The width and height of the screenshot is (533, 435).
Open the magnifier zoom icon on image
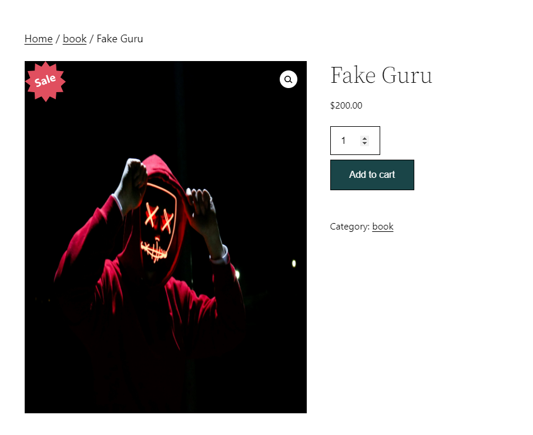289,79
